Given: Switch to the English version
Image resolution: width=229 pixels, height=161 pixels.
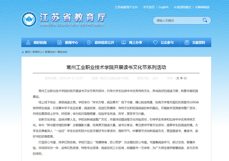Looking at the screenshot, I should coord(163,7).
